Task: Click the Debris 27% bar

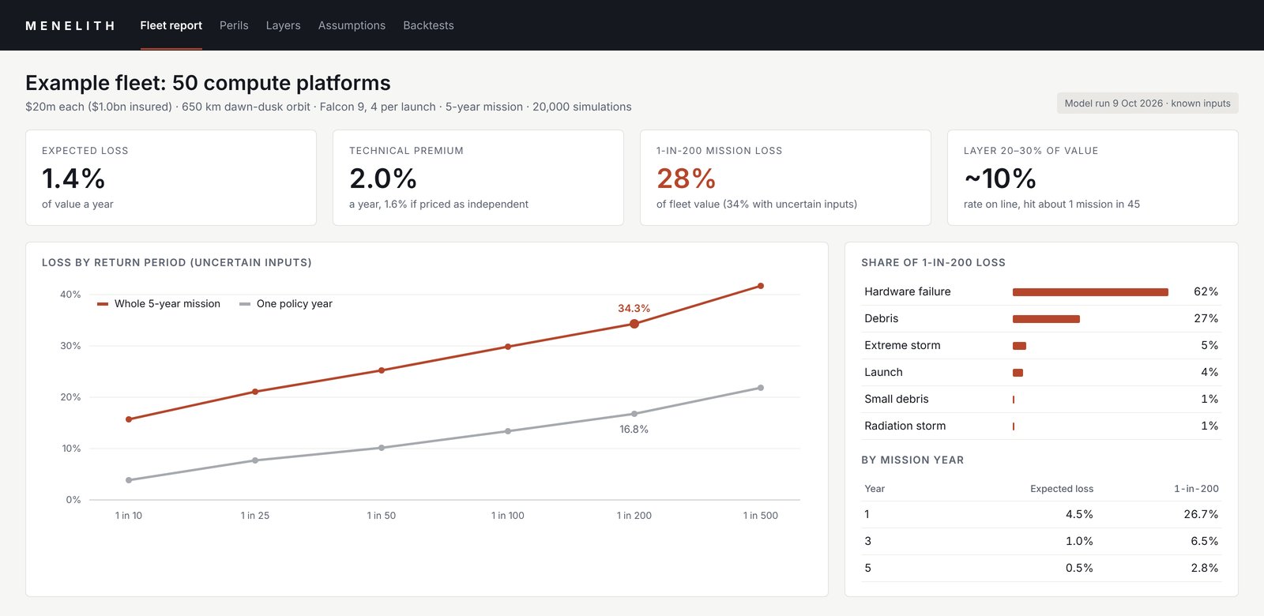Action: click(1046, 319)
